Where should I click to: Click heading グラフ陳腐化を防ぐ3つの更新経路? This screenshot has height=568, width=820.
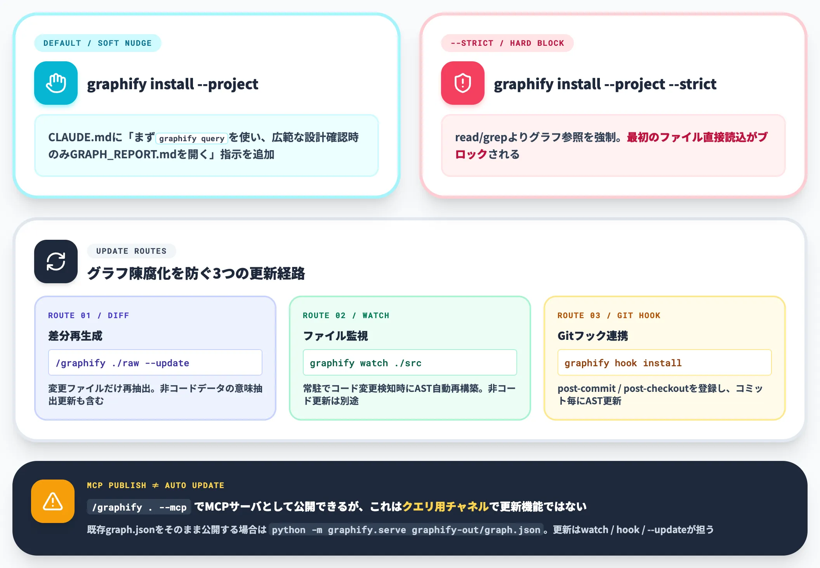196,273
